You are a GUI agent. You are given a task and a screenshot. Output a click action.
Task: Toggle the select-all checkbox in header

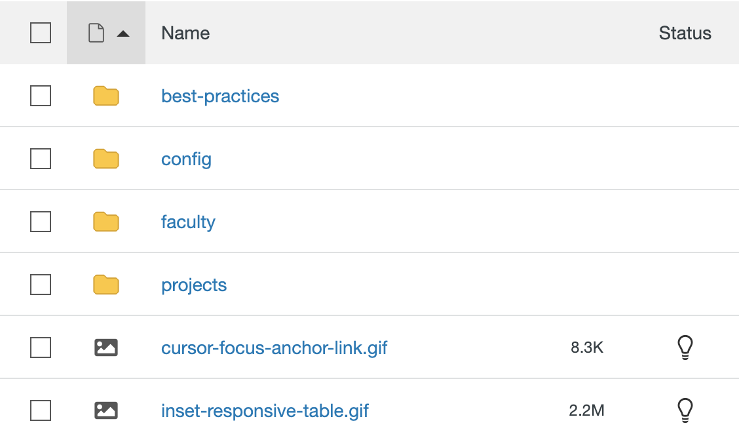[x=41, y=33]
